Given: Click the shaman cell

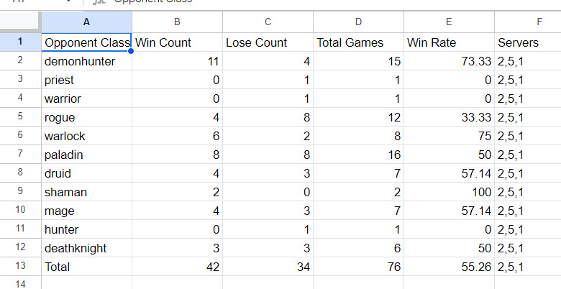Looking at the screenshot, I should point(86,192).
